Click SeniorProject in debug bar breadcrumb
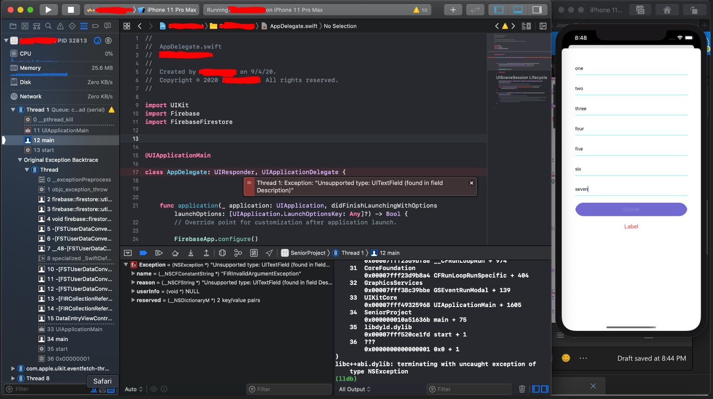713x399 pixels. point(308,253)
